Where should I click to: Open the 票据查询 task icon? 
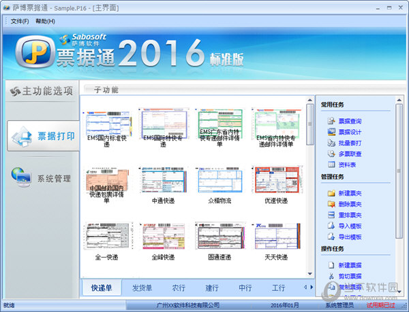pos(331,121)
